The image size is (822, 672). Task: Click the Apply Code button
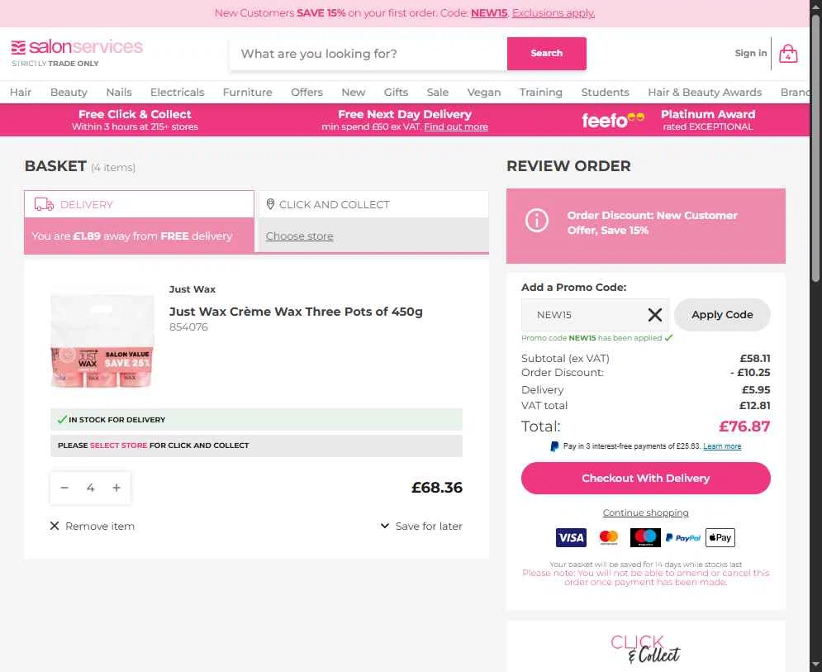(722, 315)
